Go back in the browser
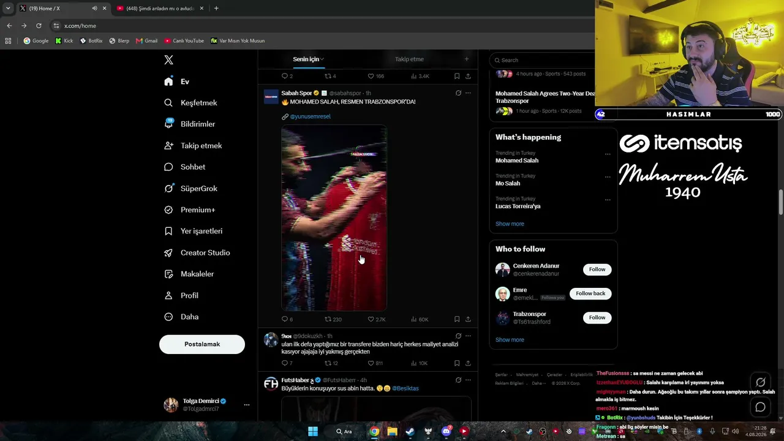Image resolution: width=784 pixels, height=441 pixels. tap(9, 26)
